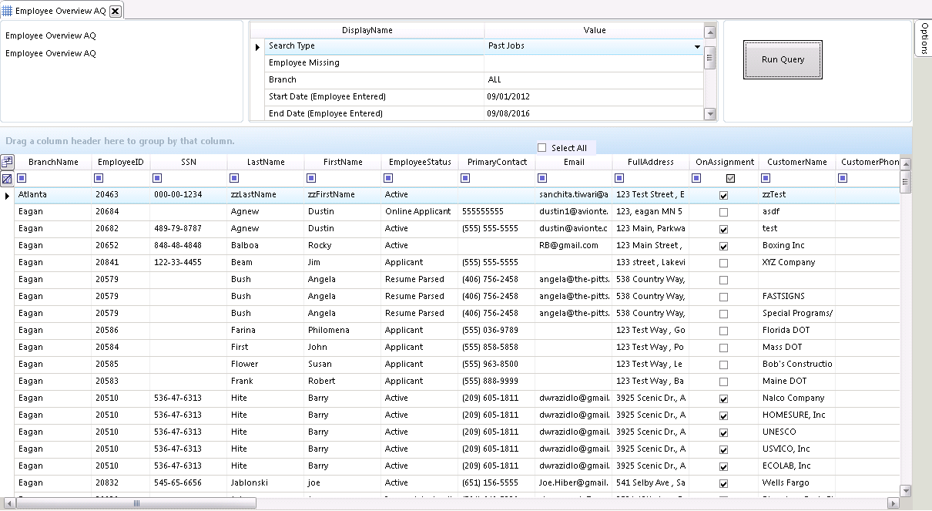Toggle the OnAssignment checkbox for the zzLastName row
Viewport: 932px width, 511px height.
[x=723, y=195]
